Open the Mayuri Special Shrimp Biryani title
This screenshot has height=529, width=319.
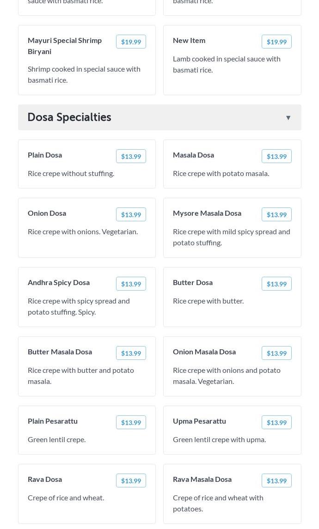click(x=65, y=46)
